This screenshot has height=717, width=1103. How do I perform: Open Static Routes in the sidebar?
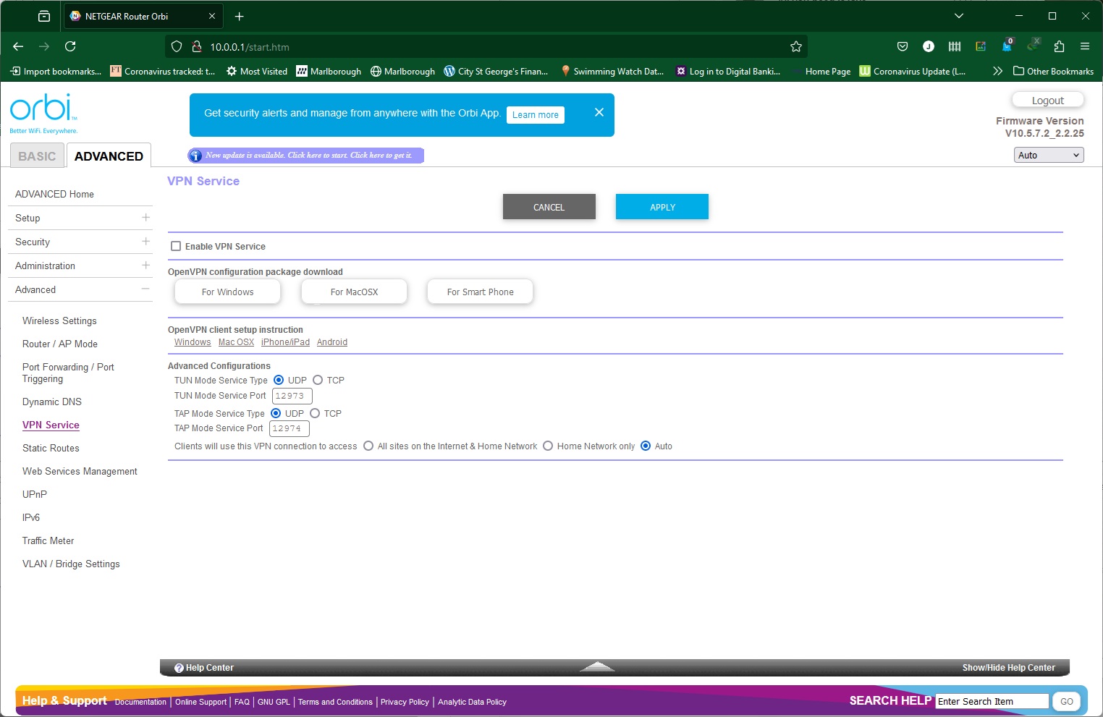[51, 448]
